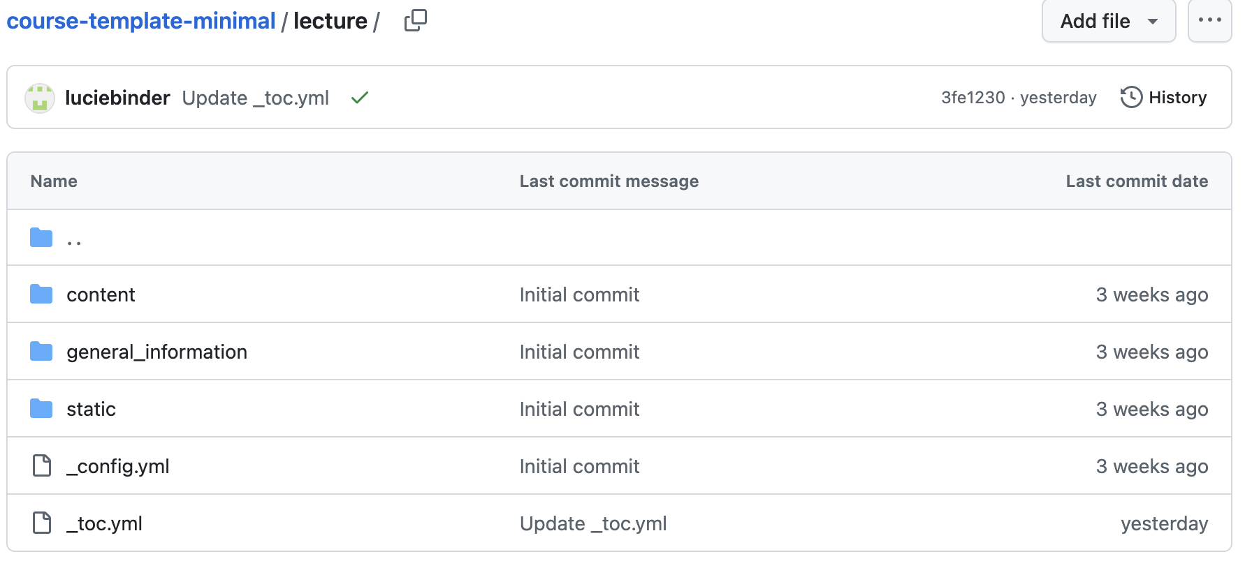
Task: View the commit History
Action: [x=1178, y=98]
